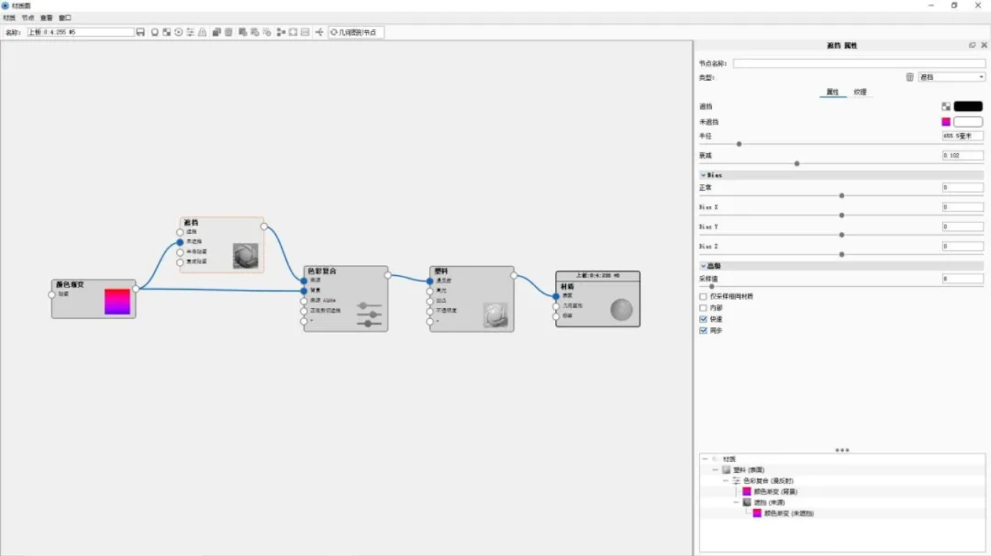This screenshot has width=991, height=556.
Task: Open the 类型 dropdown showing 遮挡
Action: pyautogui.click(x=952, y=77)
